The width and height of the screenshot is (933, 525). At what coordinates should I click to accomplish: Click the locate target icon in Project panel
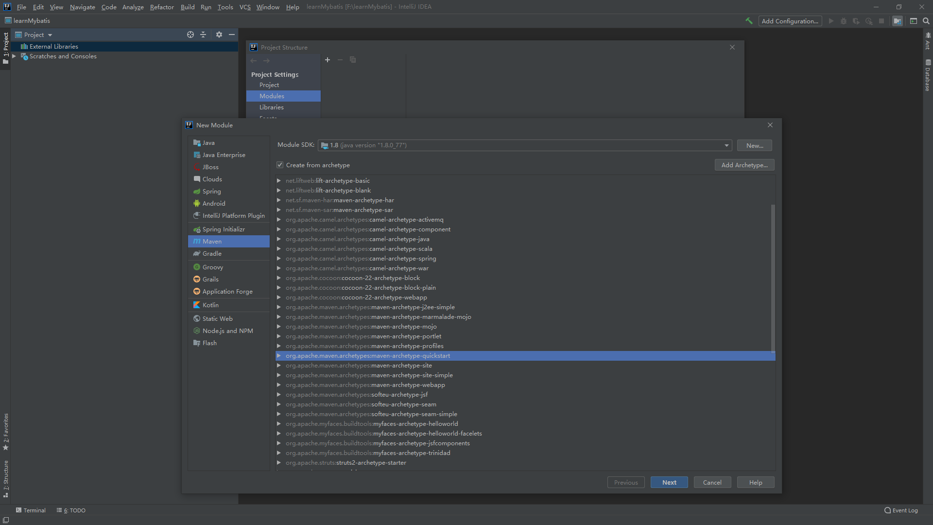pos(190,35)
